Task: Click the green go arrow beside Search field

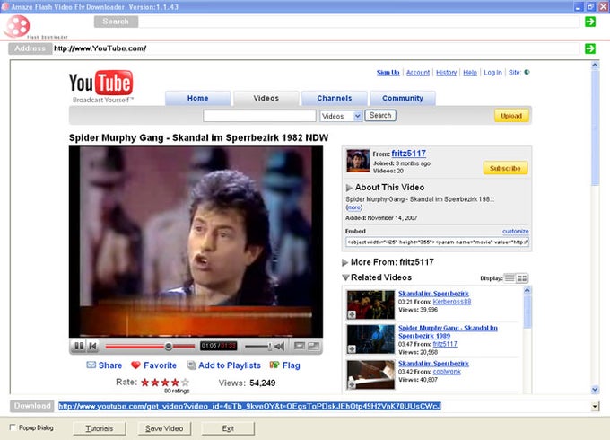Action: pyautogui.click(x=590, y=22)
